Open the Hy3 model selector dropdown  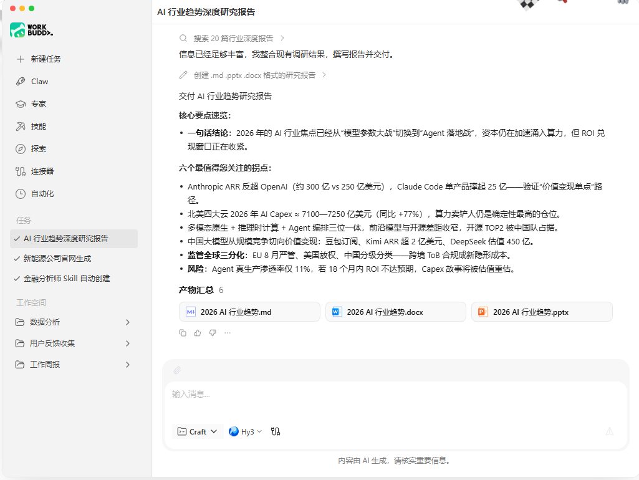246,431
